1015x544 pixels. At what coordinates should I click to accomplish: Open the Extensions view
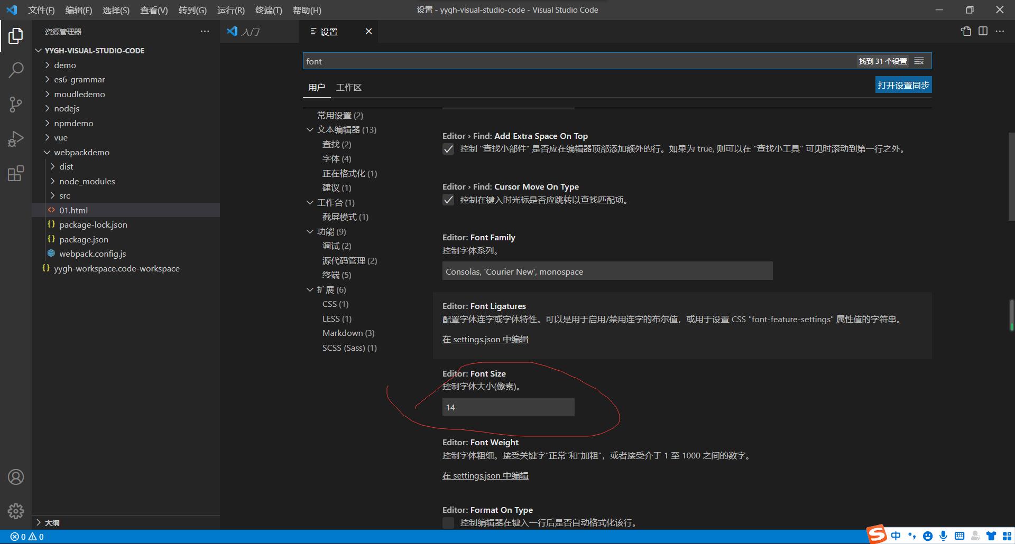click(16, 173)
